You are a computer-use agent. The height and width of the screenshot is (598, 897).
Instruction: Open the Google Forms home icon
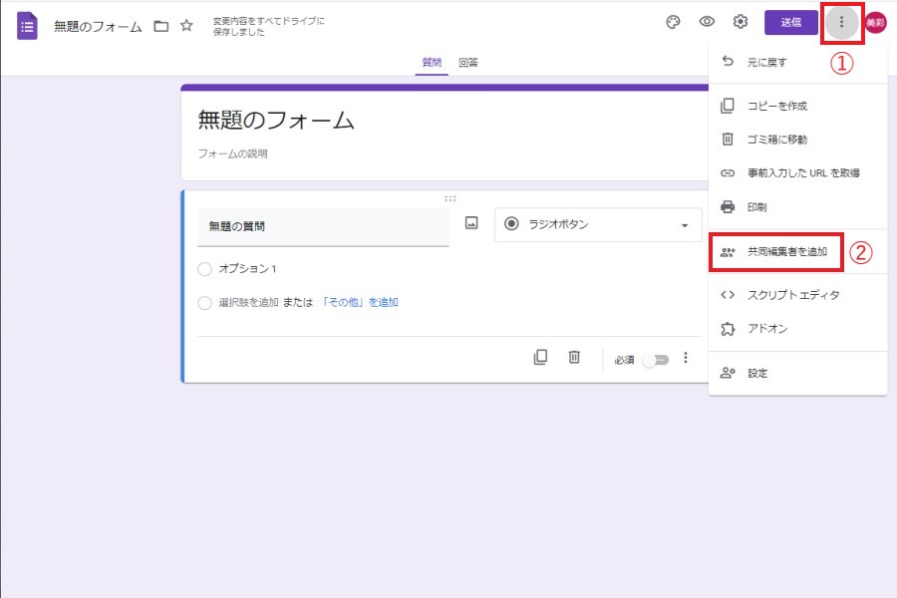[27, 26]
